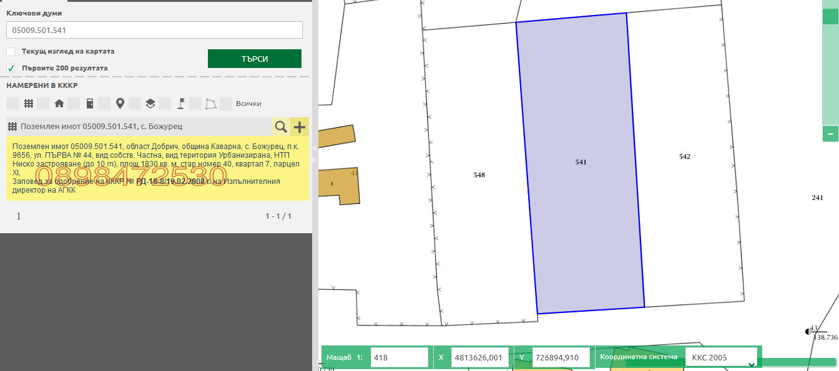Open the result 'Поземлен имот 05009.501.541, с. Божурец'
The height and width of the screenshot is (371, 839).
point(101,127)
